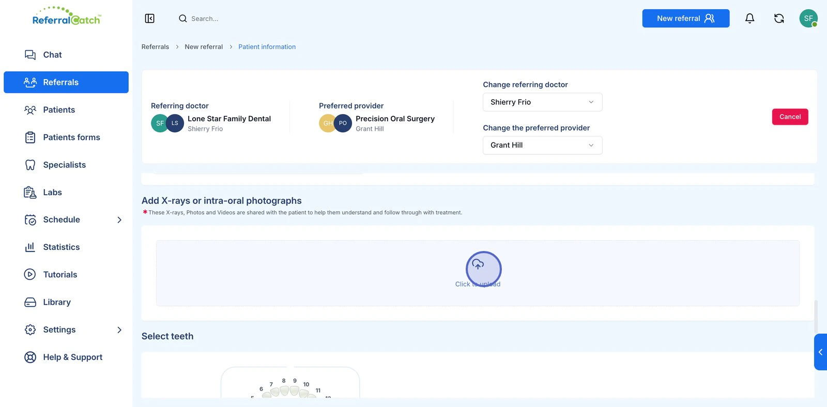Select tooth number 11
The height and width of the screenshot is (407, 827).
[312, 396]
